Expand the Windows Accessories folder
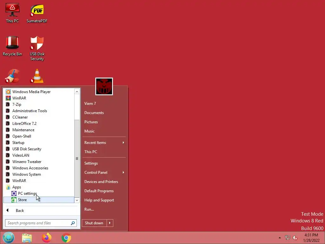 39,168
